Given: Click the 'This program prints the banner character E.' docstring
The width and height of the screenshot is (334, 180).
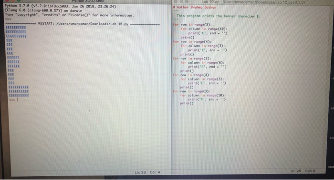Looking at the screenshot, I should pos(219,16).
